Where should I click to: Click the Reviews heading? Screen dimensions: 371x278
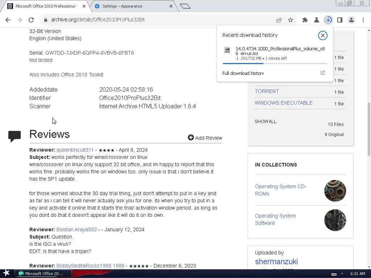coord(49,134)
